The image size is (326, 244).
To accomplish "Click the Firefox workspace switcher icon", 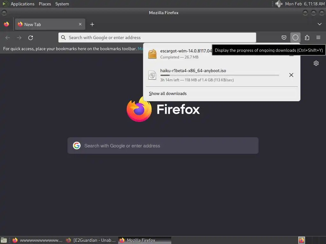I will (x=301, y=240).
